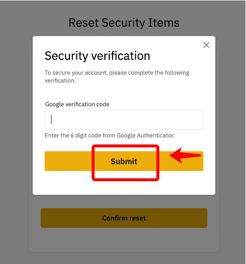Click the empty white dialog area below Submit
Screen dimensions: 246x264
[x=124, y=188]
